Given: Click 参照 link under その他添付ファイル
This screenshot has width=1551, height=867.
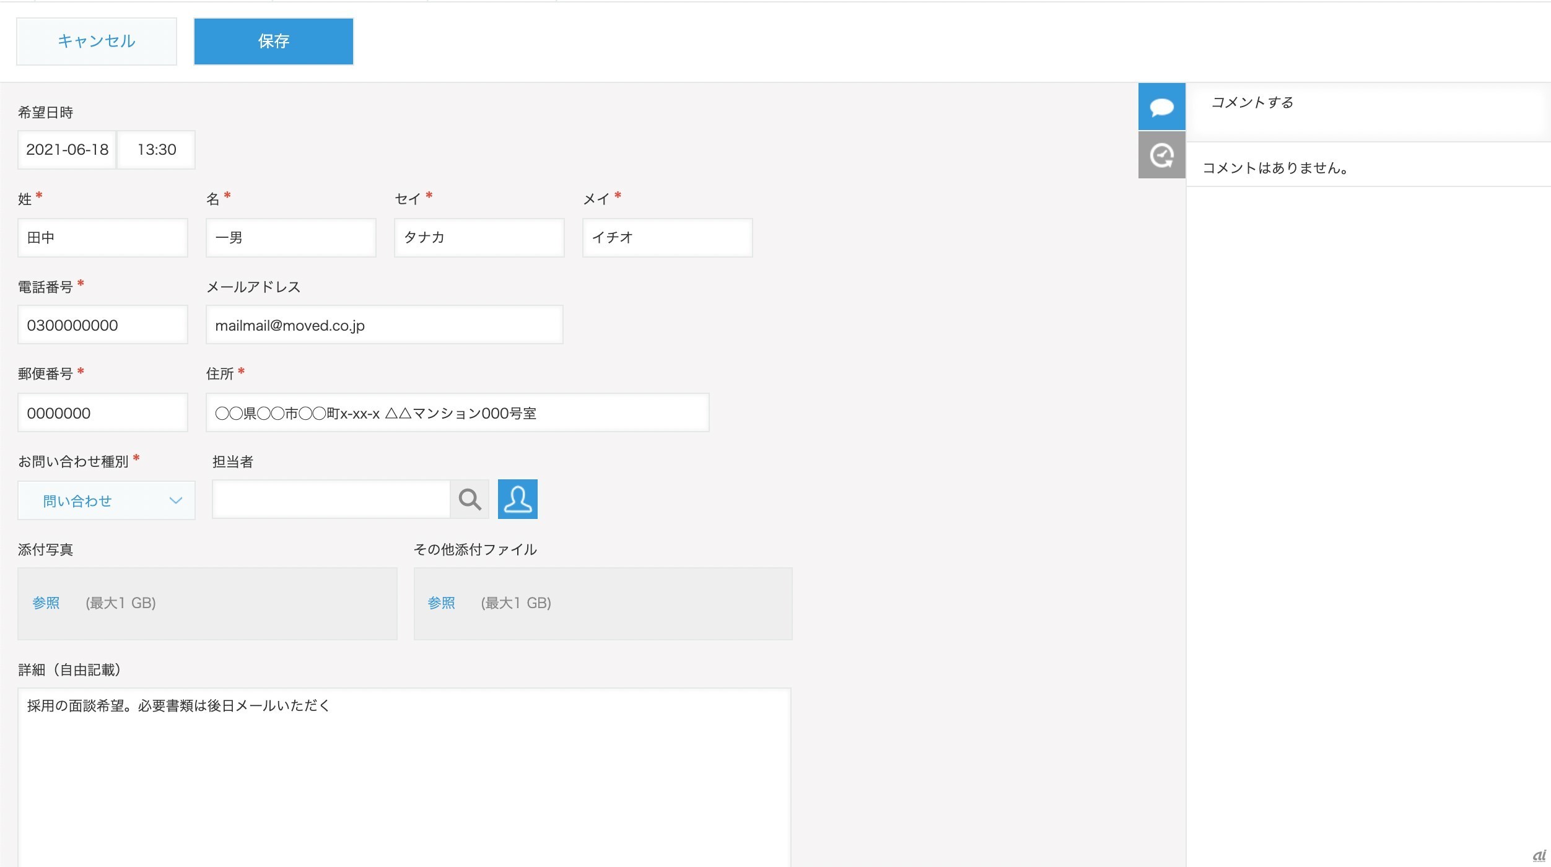Looking at the screenshot, I should pos(441,603).
